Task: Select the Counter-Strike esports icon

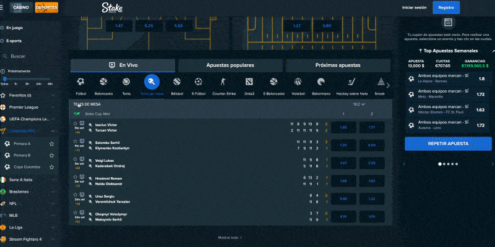Action: [224, 82]
